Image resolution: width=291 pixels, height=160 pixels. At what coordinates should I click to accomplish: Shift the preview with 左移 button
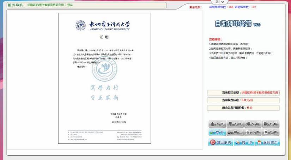(x=253, y=124)
